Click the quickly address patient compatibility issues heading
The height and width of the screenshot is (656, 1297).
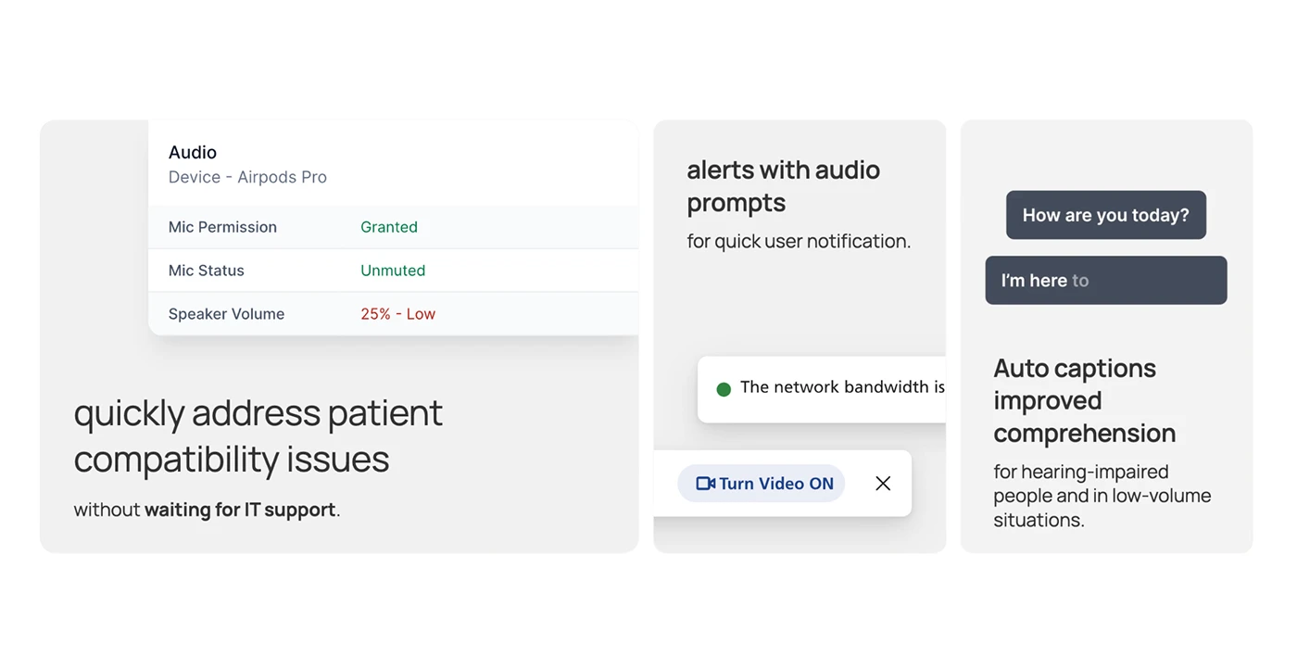pyautogui.click(x=258, y=435)
